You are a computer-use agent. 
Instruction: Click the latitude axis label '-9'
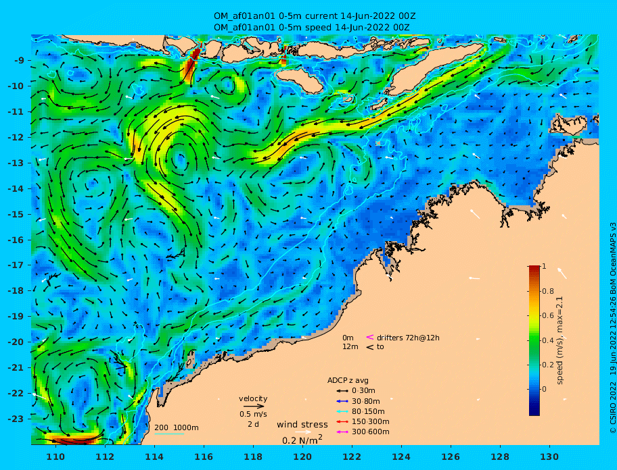[19, 61]
